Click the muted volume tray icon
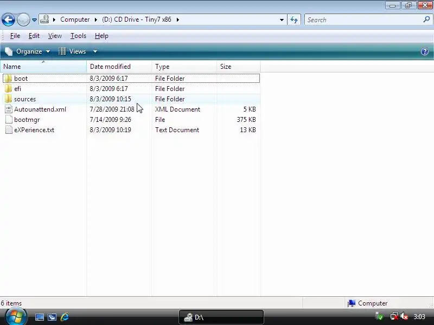 (404, 316)
